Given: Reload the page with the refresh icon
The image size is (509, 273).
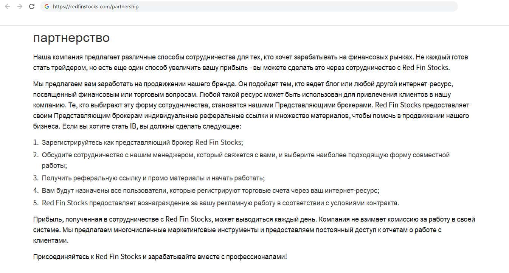Looking at the screenshot, I should pos(32,6).
